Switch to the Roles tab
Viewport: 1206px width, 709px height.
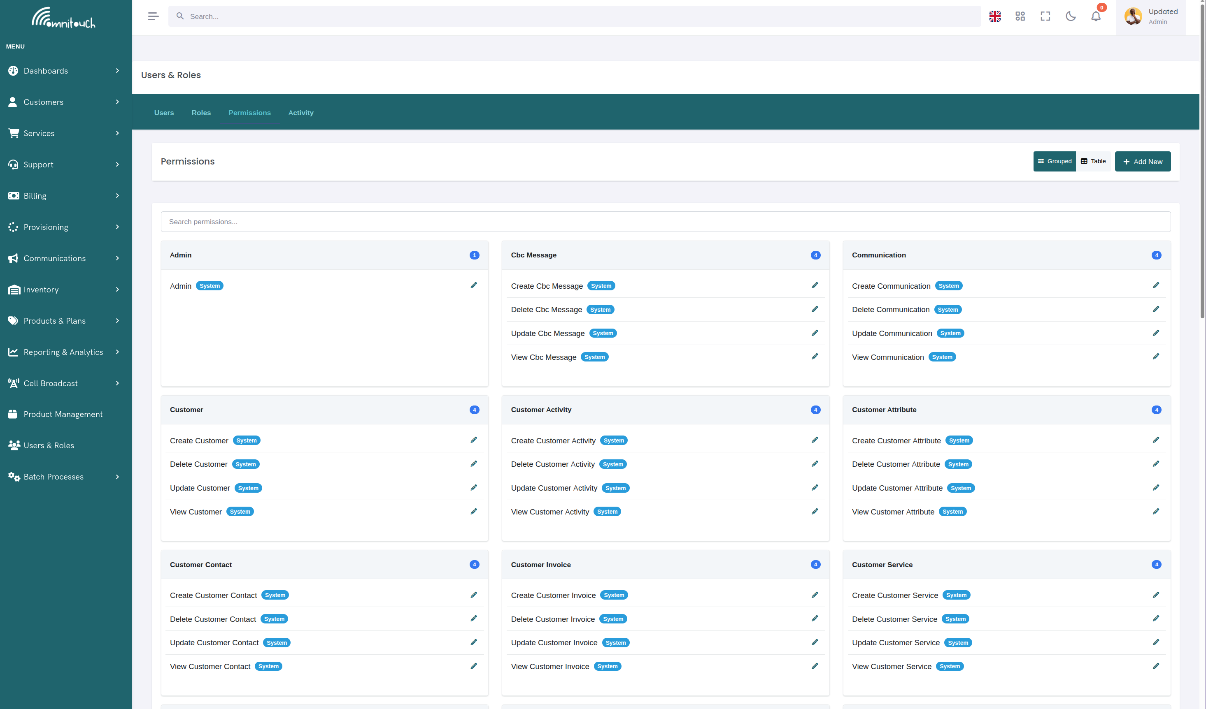click(201, 112)
